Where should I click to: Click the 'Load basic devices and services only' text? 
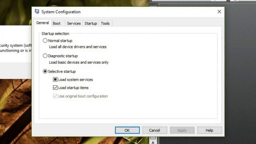[79, 62]
